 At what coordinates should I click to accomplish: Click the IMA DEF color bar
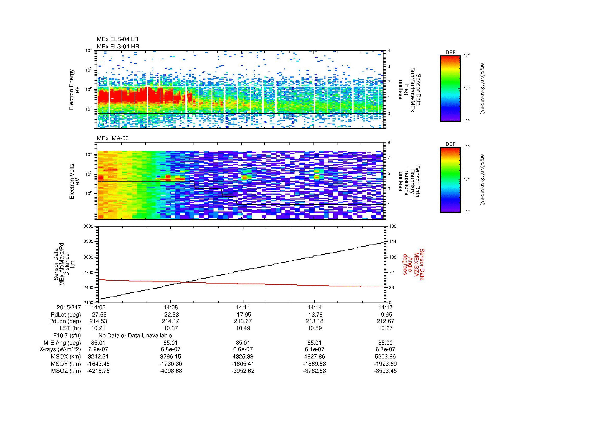(x=450, y=180)
